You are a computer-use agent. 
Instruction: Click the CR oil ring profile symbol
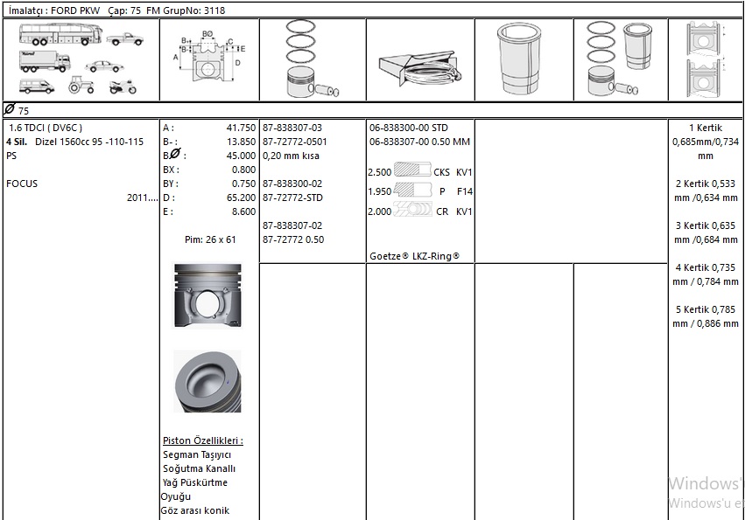point(413,211)
